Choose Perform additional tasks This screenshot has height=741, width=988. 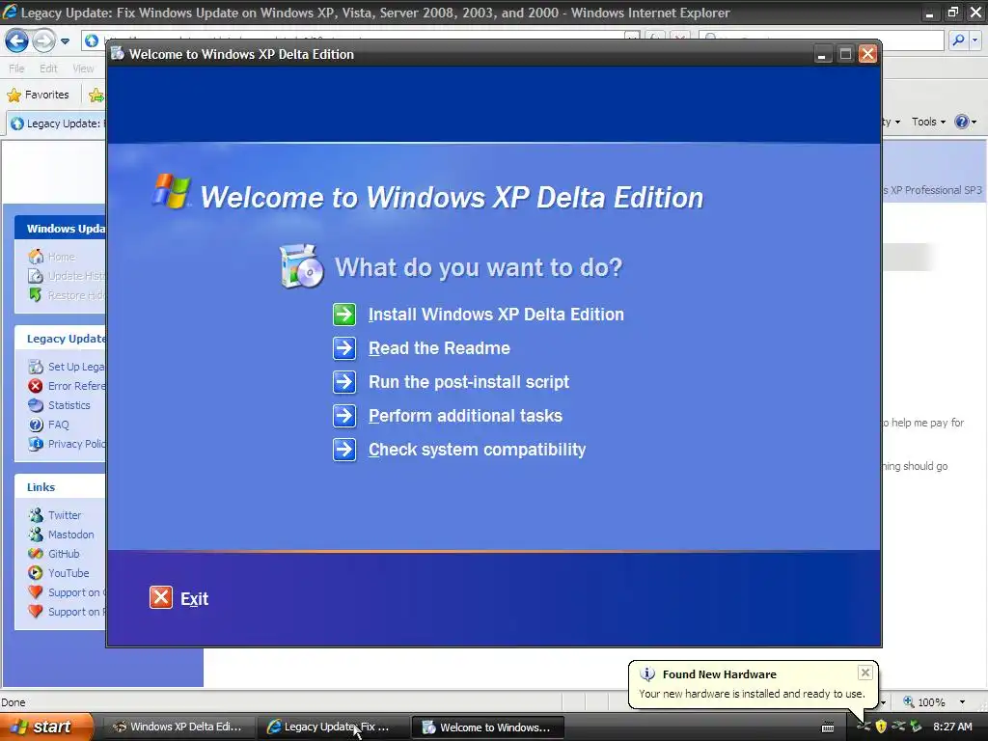coord(465,416)
